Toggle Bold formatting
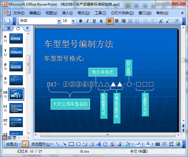The height and width of the screenshot is (157, 188). [81, 21]
